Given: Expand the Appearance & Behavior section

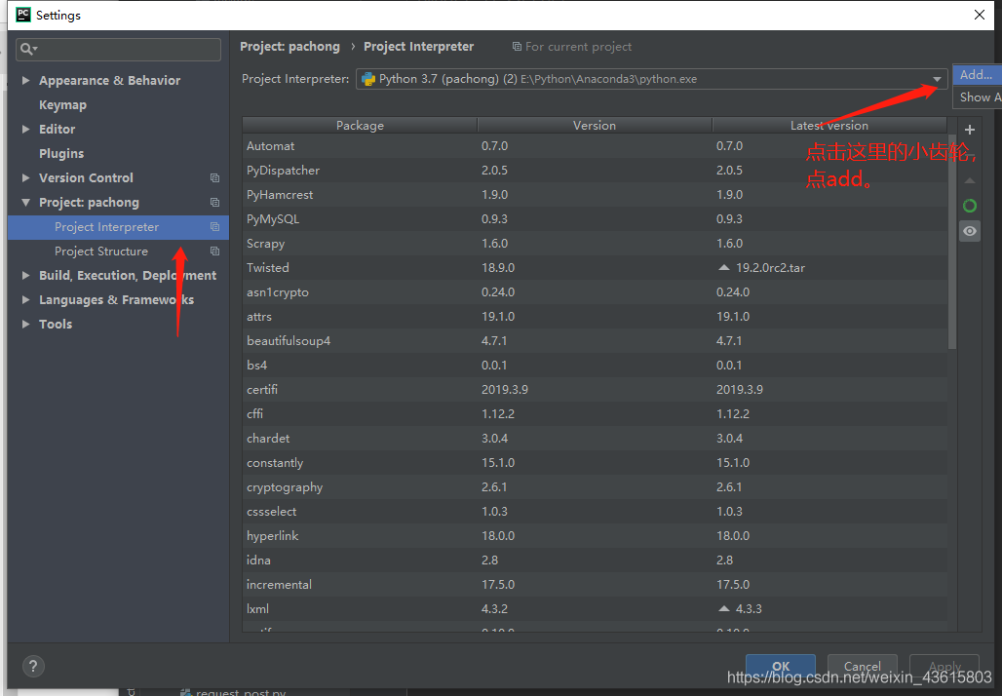Looking at the screenshot, I should [25, 81].
